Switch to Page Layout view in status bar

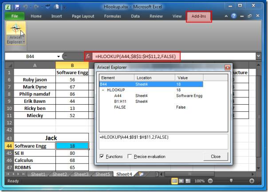(181, 181)
